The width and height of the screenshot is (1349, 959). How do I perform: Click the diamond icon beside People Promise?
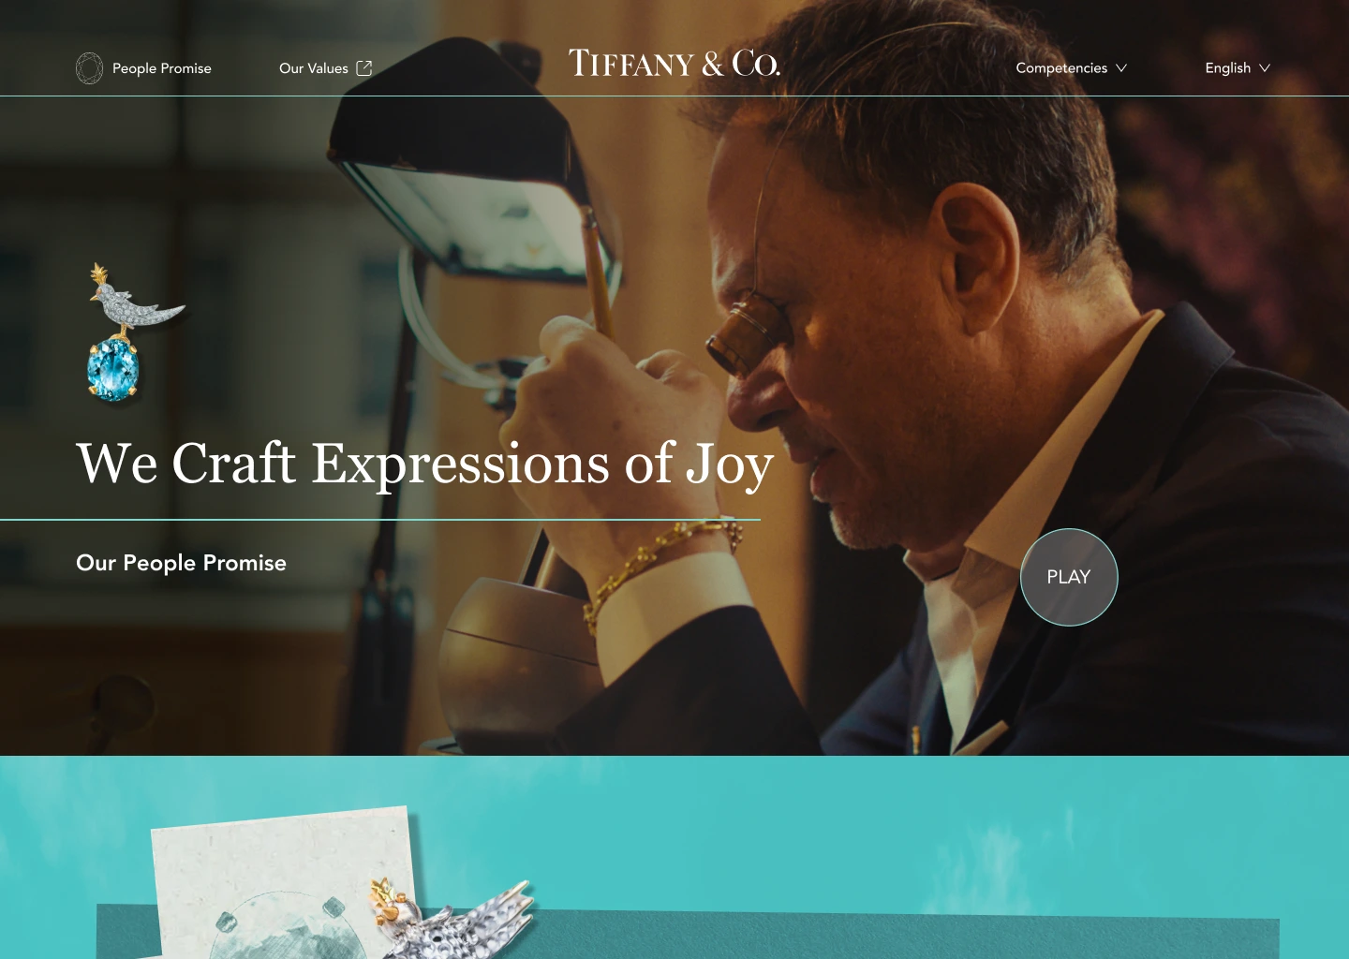click(89, 68)
